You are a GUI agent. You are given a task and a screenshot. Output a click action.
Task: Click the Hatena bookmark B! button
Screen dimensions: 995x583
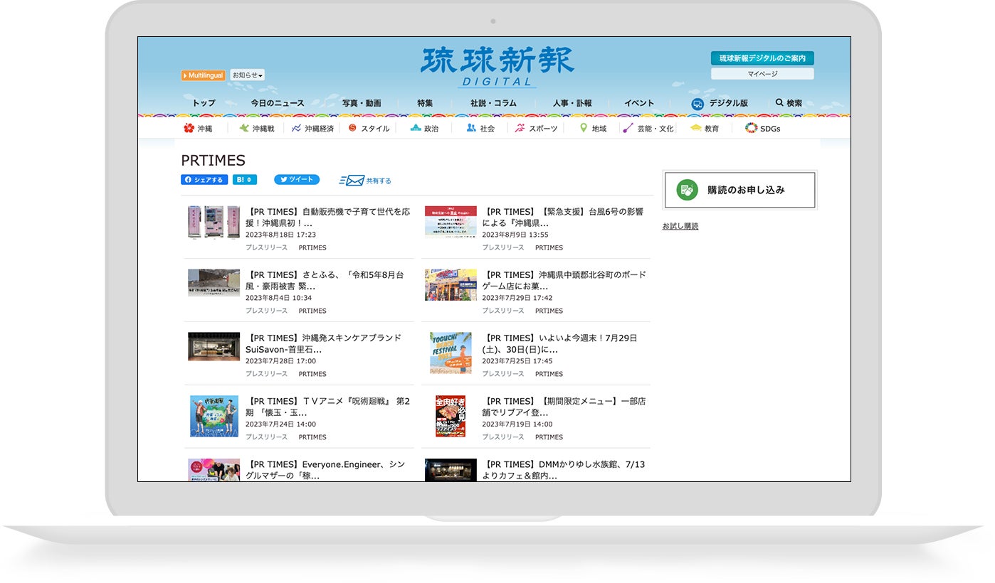245,180
